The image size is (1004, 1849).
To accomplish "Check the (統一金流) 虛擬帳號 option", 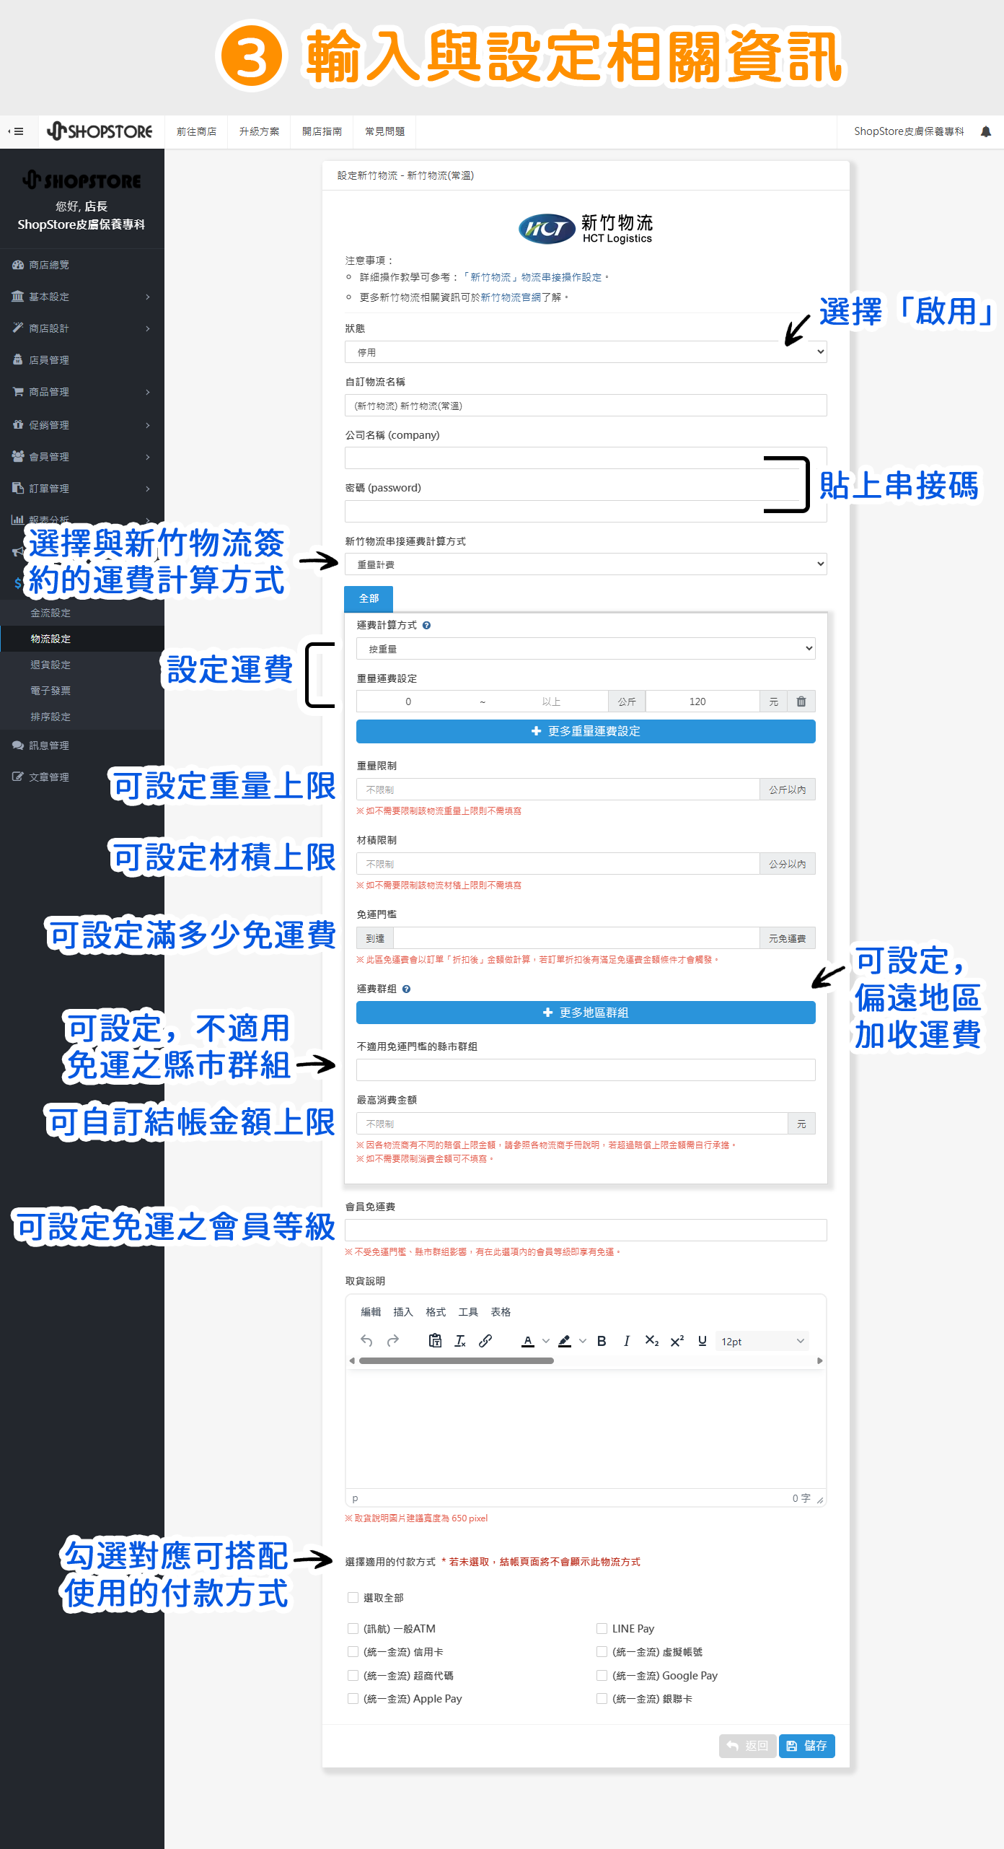I will point(602,1651).
